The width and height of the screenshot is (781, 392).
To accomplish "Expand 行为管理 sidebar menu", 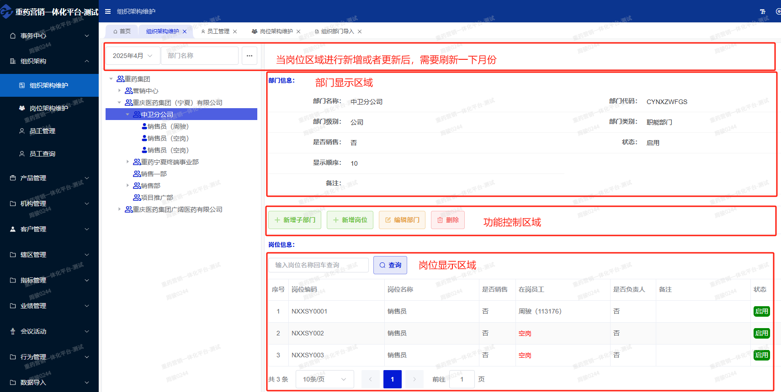I will point(49,357).
